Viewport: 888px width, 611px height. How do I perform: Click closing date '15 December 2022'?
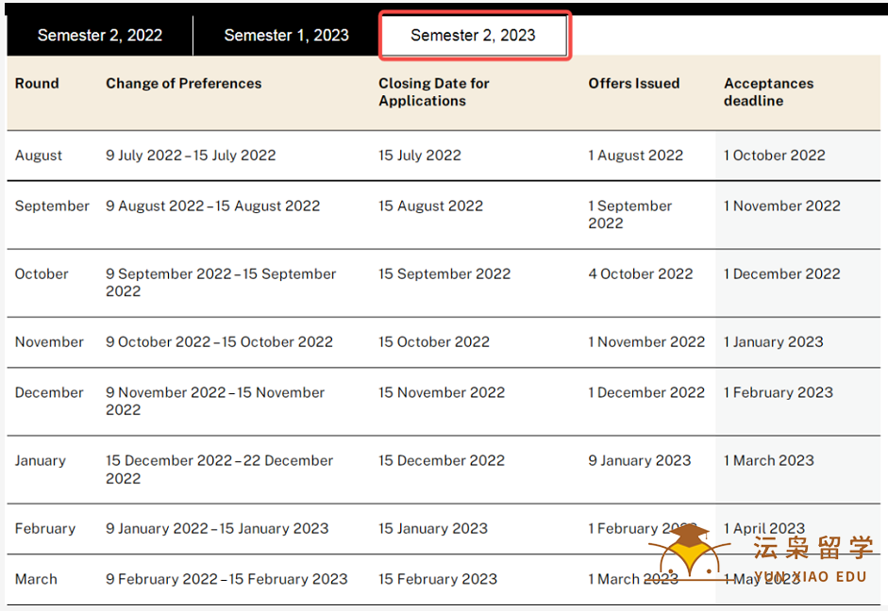(442, 460)
